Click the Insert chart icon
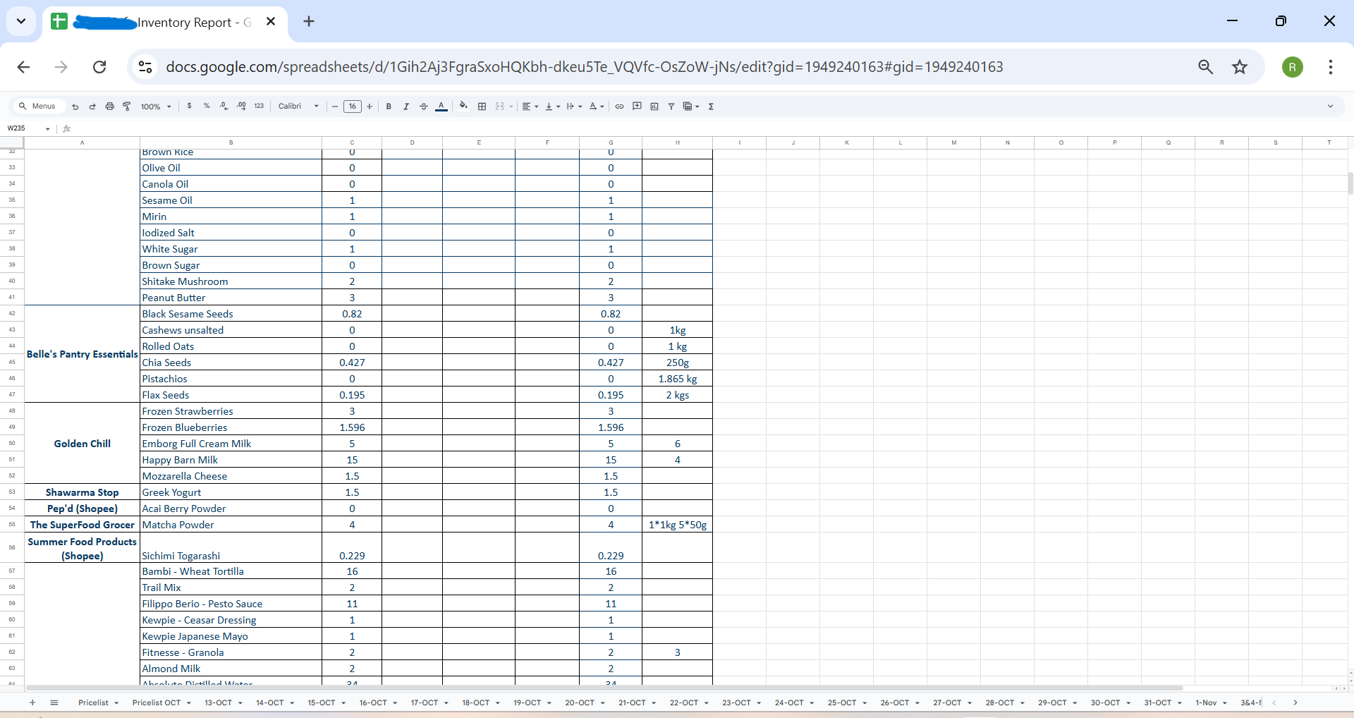The height and width of the screenshot is (718, 1354). (x=654, y=107)
